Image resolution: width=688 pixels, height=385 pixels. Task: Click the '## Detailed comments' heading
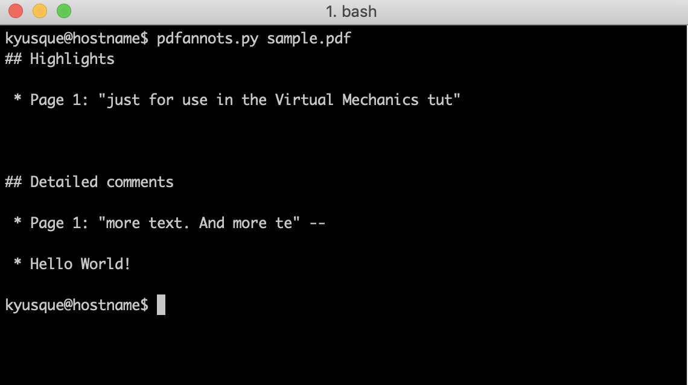tap(89, 182)
